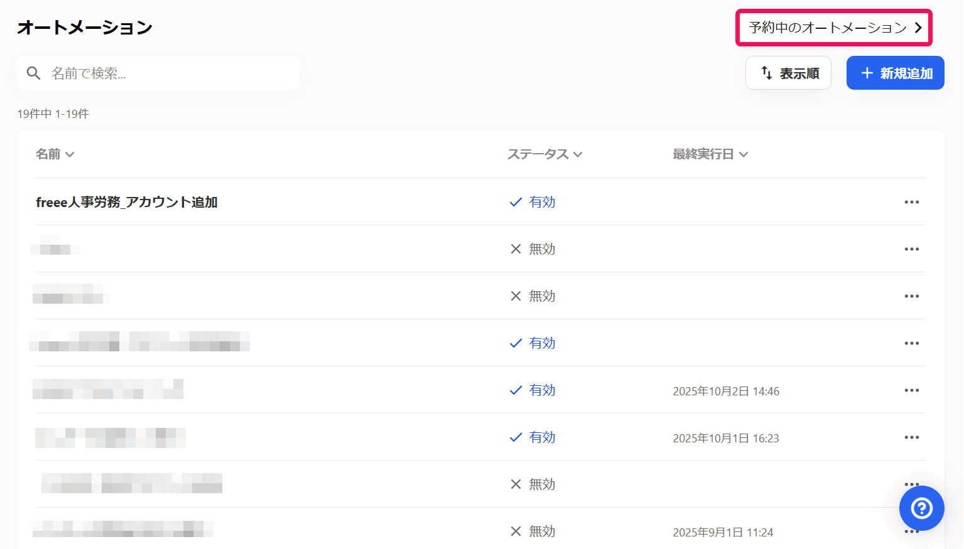
Task: Focus the 名前で検索 search field
Action: click(158, 73)
